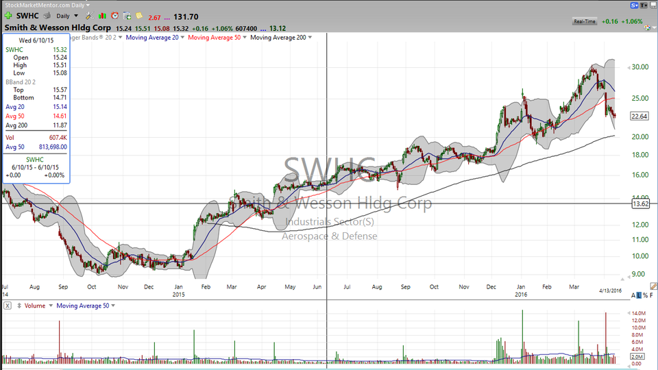Screen dimensions: 658x370
Task: Select the % percent scale option
Action: pos(646,296)
